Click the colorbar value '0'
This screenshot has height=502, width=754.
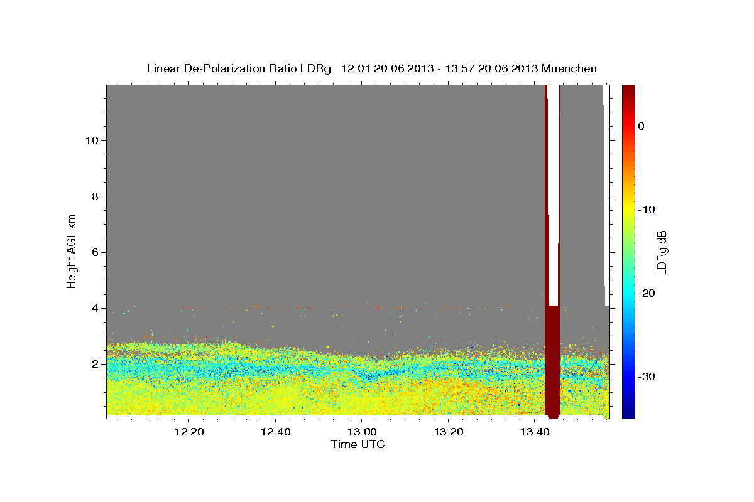642,126
